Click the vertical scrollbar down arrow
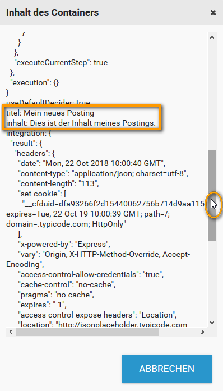 click(212, 323)
